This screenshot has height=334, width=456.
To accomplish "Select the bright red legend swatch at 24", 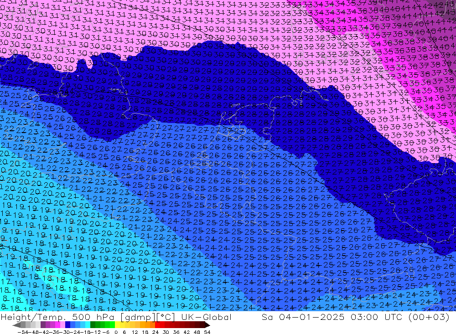I will (157, 324).
